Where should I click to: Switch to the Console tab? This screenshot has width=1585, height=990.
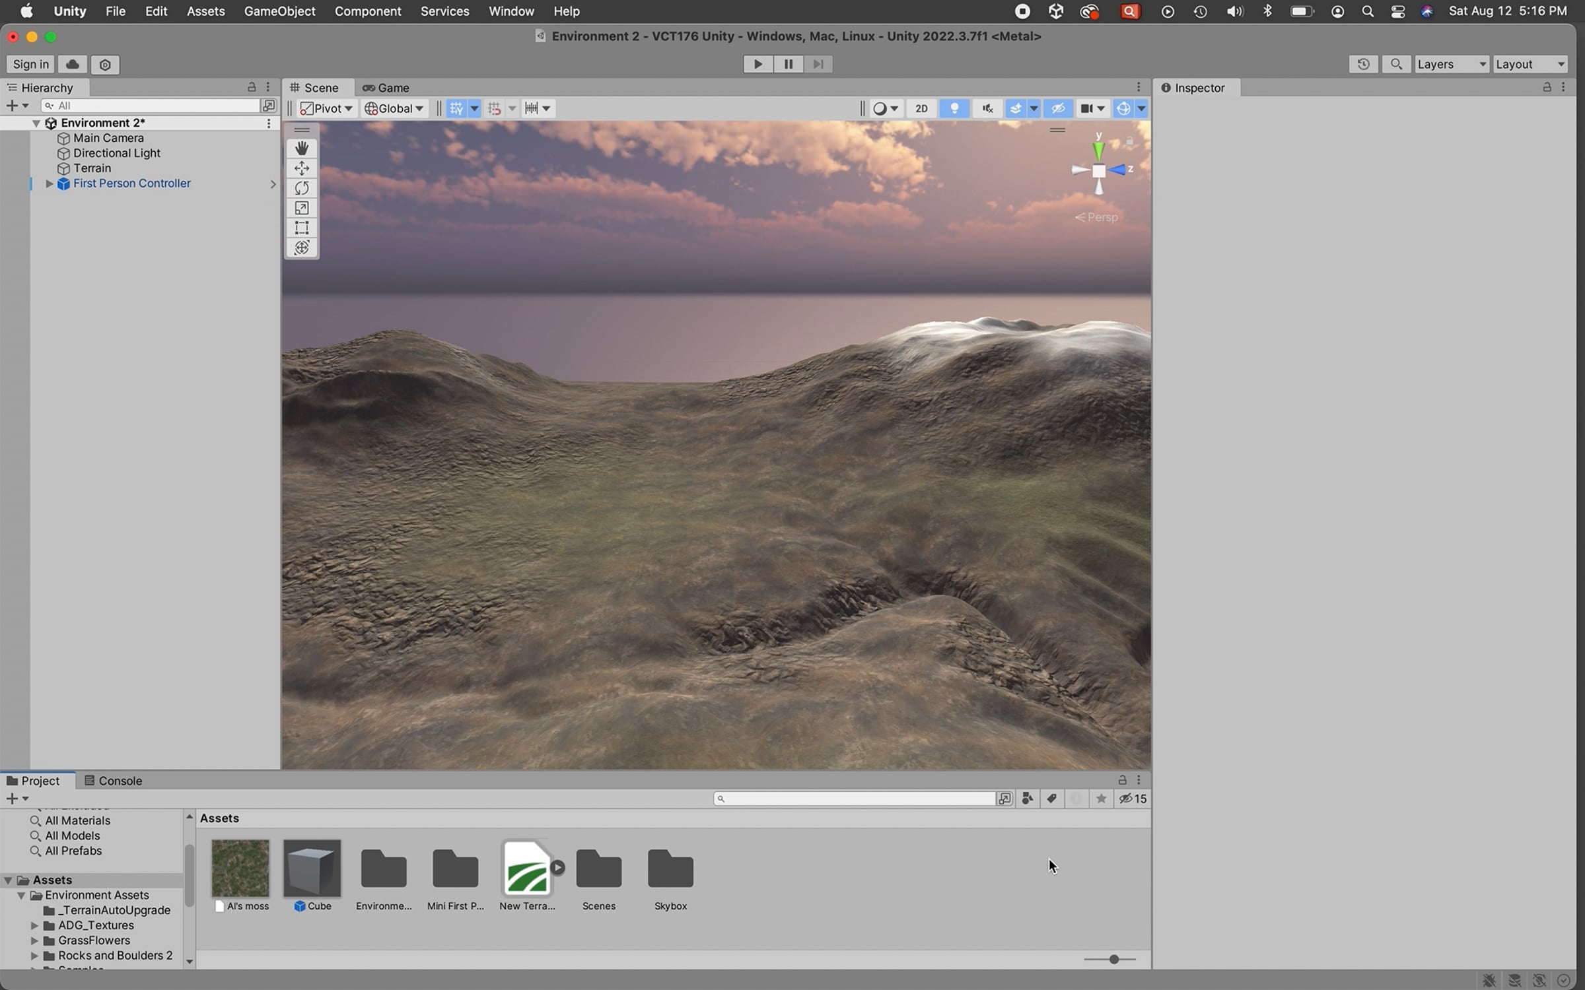pyautogui.click(x=113, y=781)
